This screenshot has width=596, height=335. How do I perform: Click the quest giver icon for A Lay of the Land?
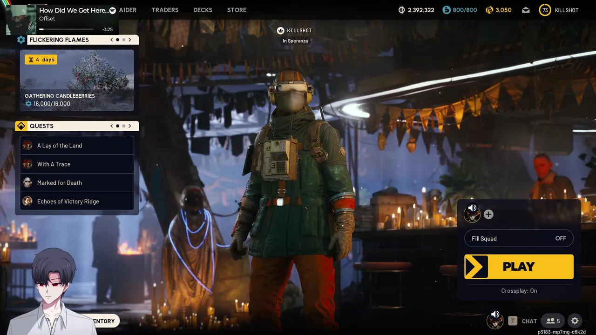tap(27, 146)
